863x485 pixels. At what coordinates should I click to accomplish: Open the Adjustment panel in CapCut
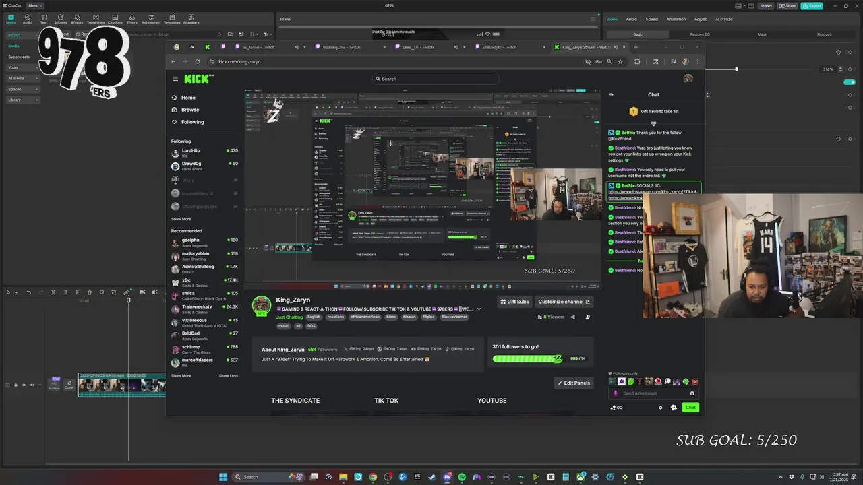tap(151, 19)
